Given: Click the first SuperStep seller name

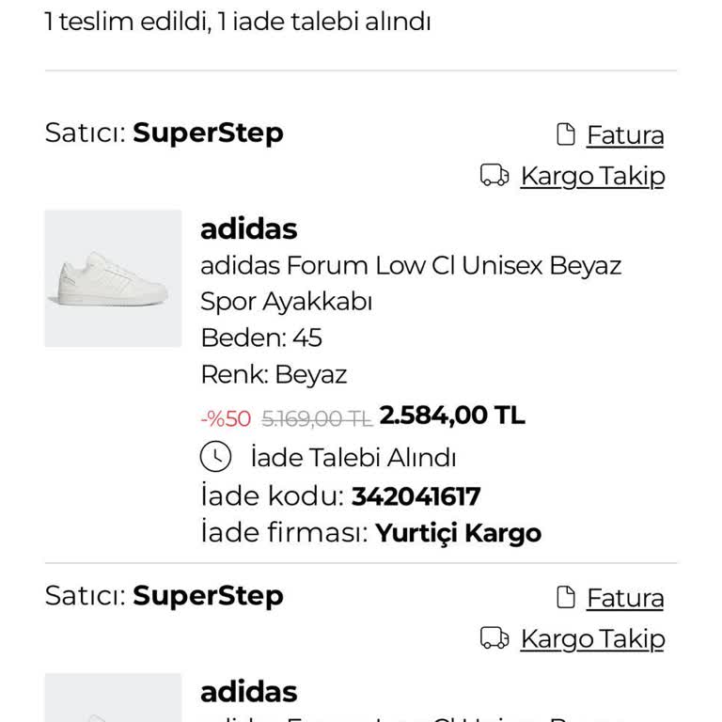Looking at the screenshot, I should point(208,133).
